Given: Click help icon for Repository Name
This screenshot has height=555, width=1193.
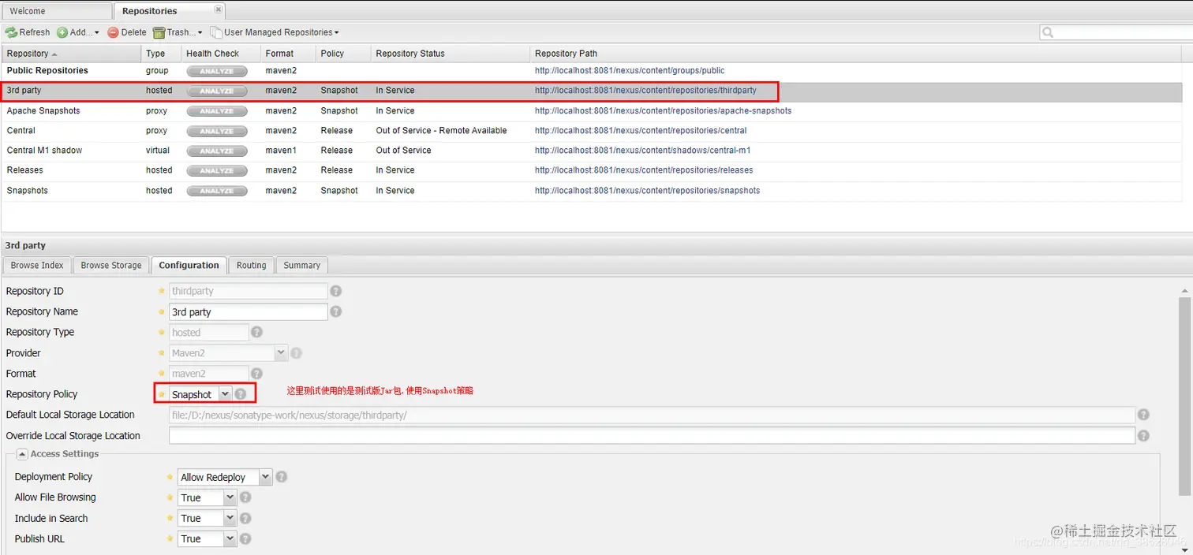Looking at the screenshot, I should (x=335, y=311).
